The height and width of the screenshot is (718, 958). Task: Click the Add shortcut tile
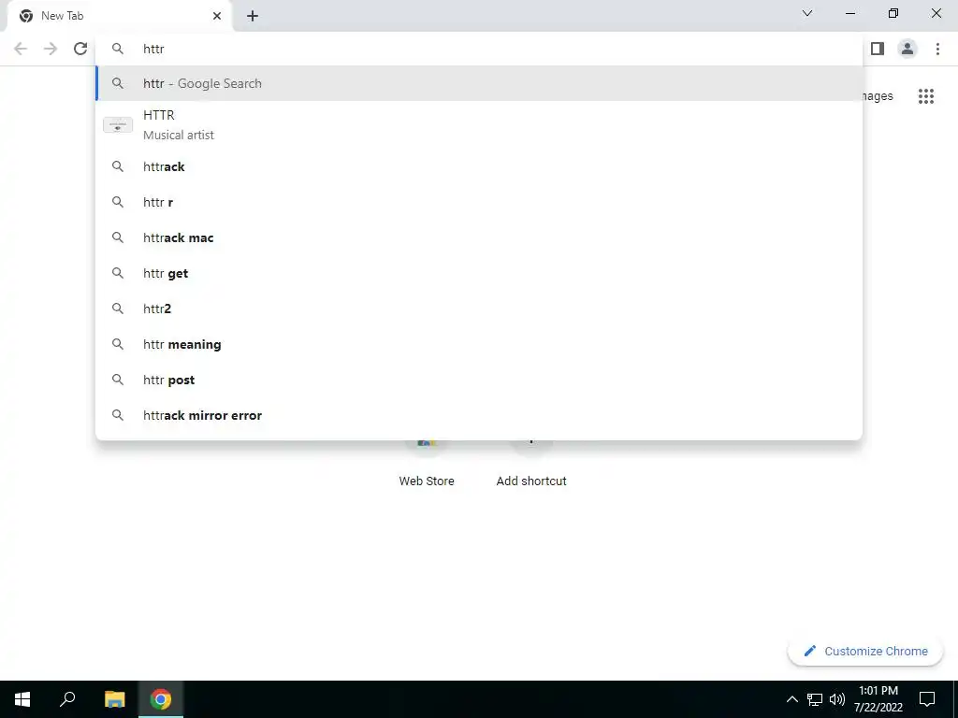click(x=531, y=462)
